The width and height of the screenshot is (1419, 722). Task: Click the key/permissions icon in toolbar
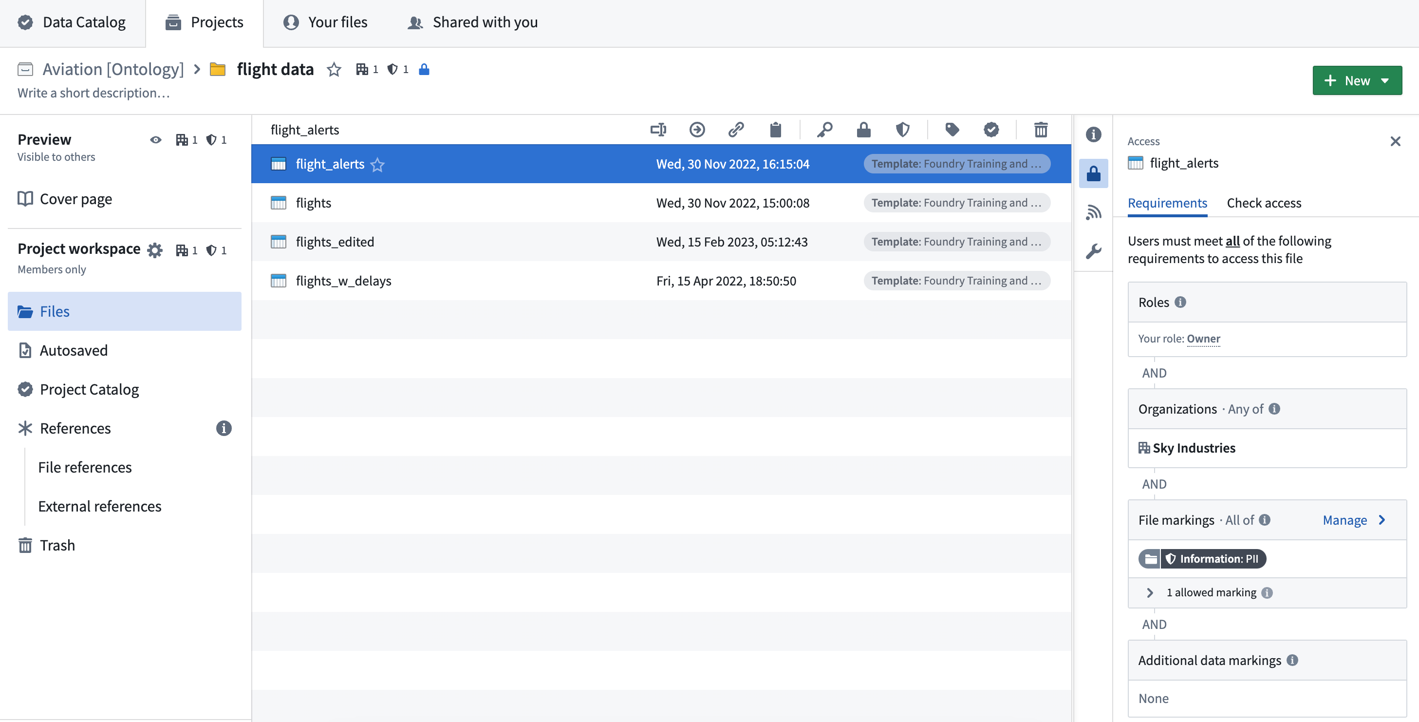coord(823,129)
